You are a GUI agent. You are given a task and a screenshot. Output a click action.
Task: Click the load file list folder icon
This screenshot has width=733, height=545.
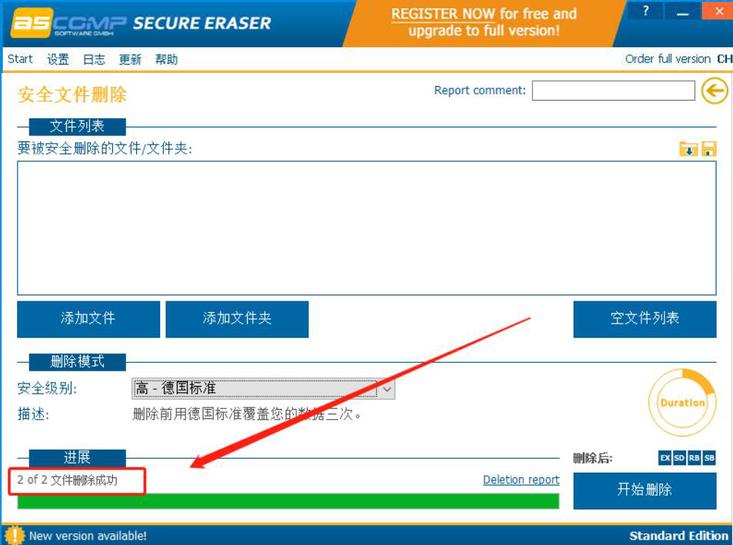pos(688,149)
